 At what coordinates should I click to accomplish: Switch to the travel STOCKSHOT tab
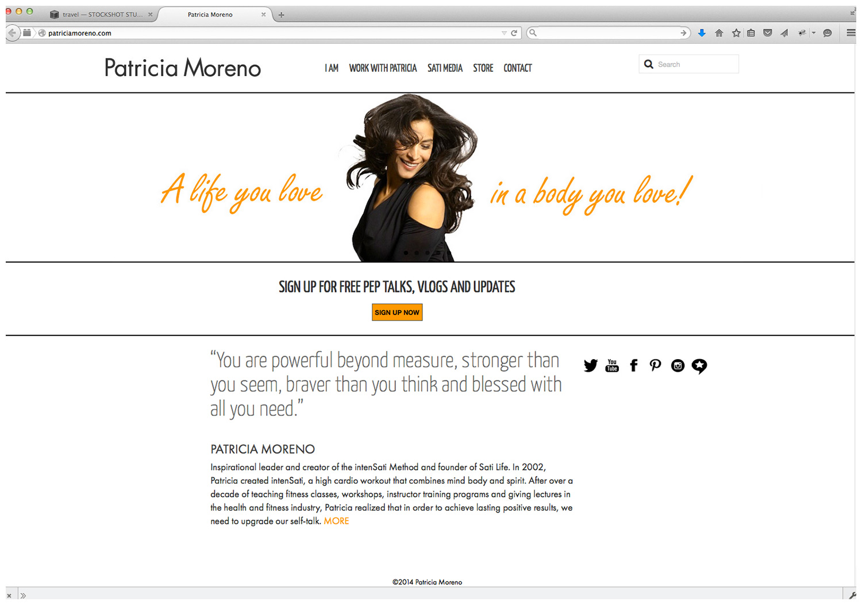101,14
